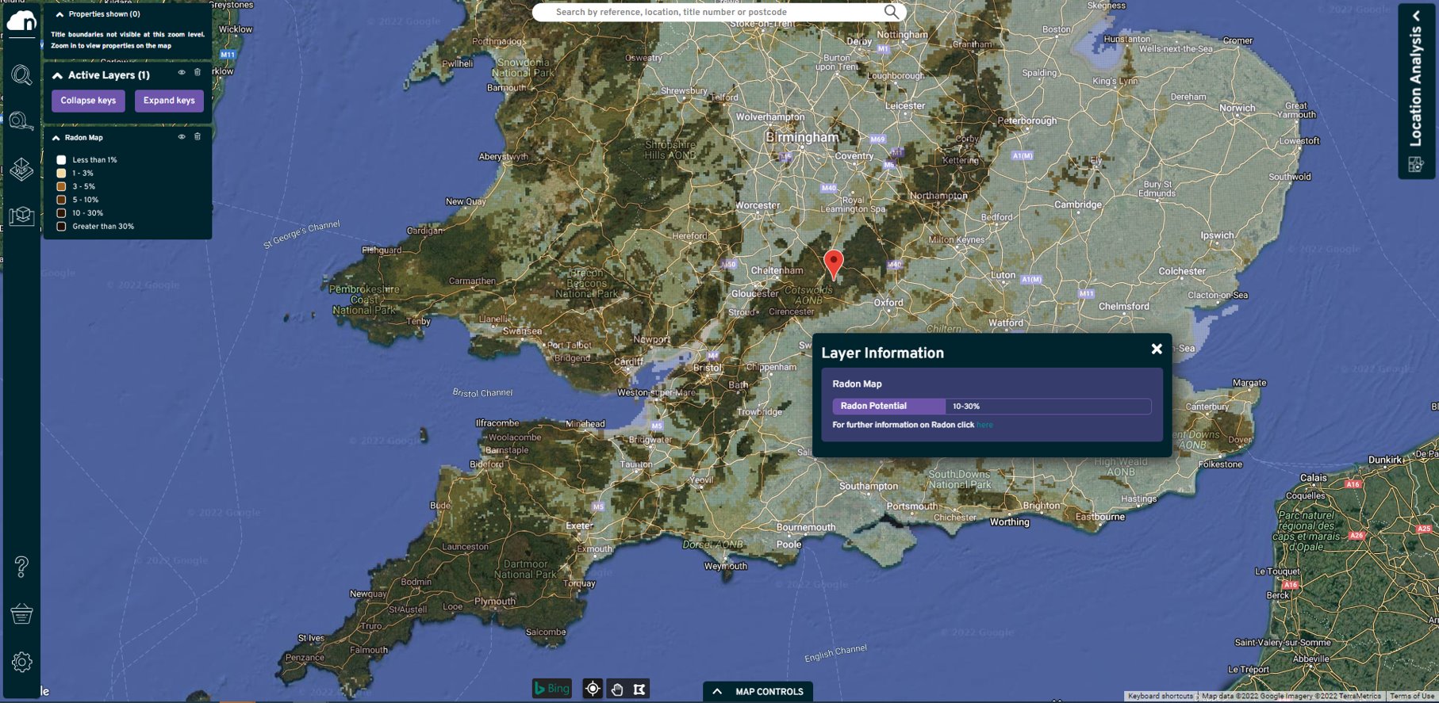Switch basemap using the Bing toggle
Viewport: 1439px width, 703px height.
pos(551,689)
